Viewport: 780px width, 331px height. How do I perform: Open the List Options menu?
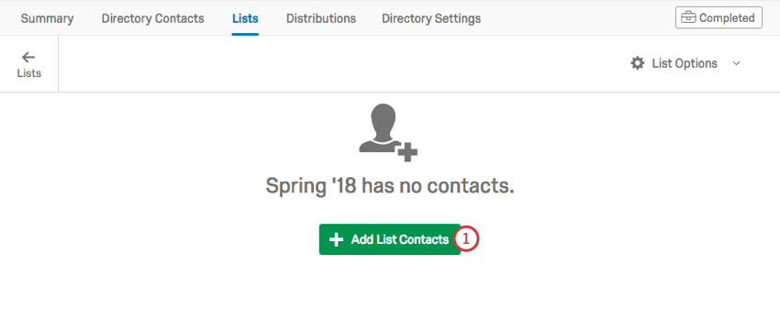[x=685, y=63]
